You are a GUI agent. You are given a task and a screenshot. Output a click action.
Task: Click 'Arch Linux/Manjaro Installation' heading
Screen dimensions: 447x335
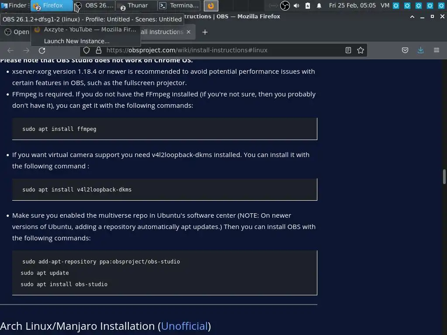click(78, 326)
